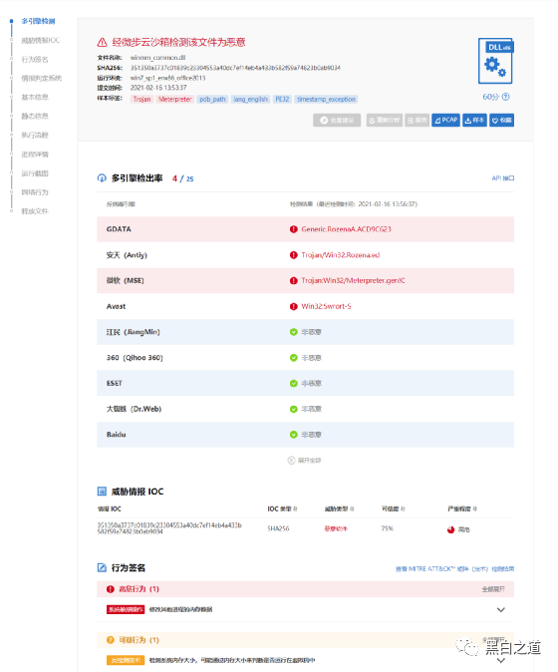Select 行为签名 in the sidebar navigation
558x672 pixels.
[35, 59]
